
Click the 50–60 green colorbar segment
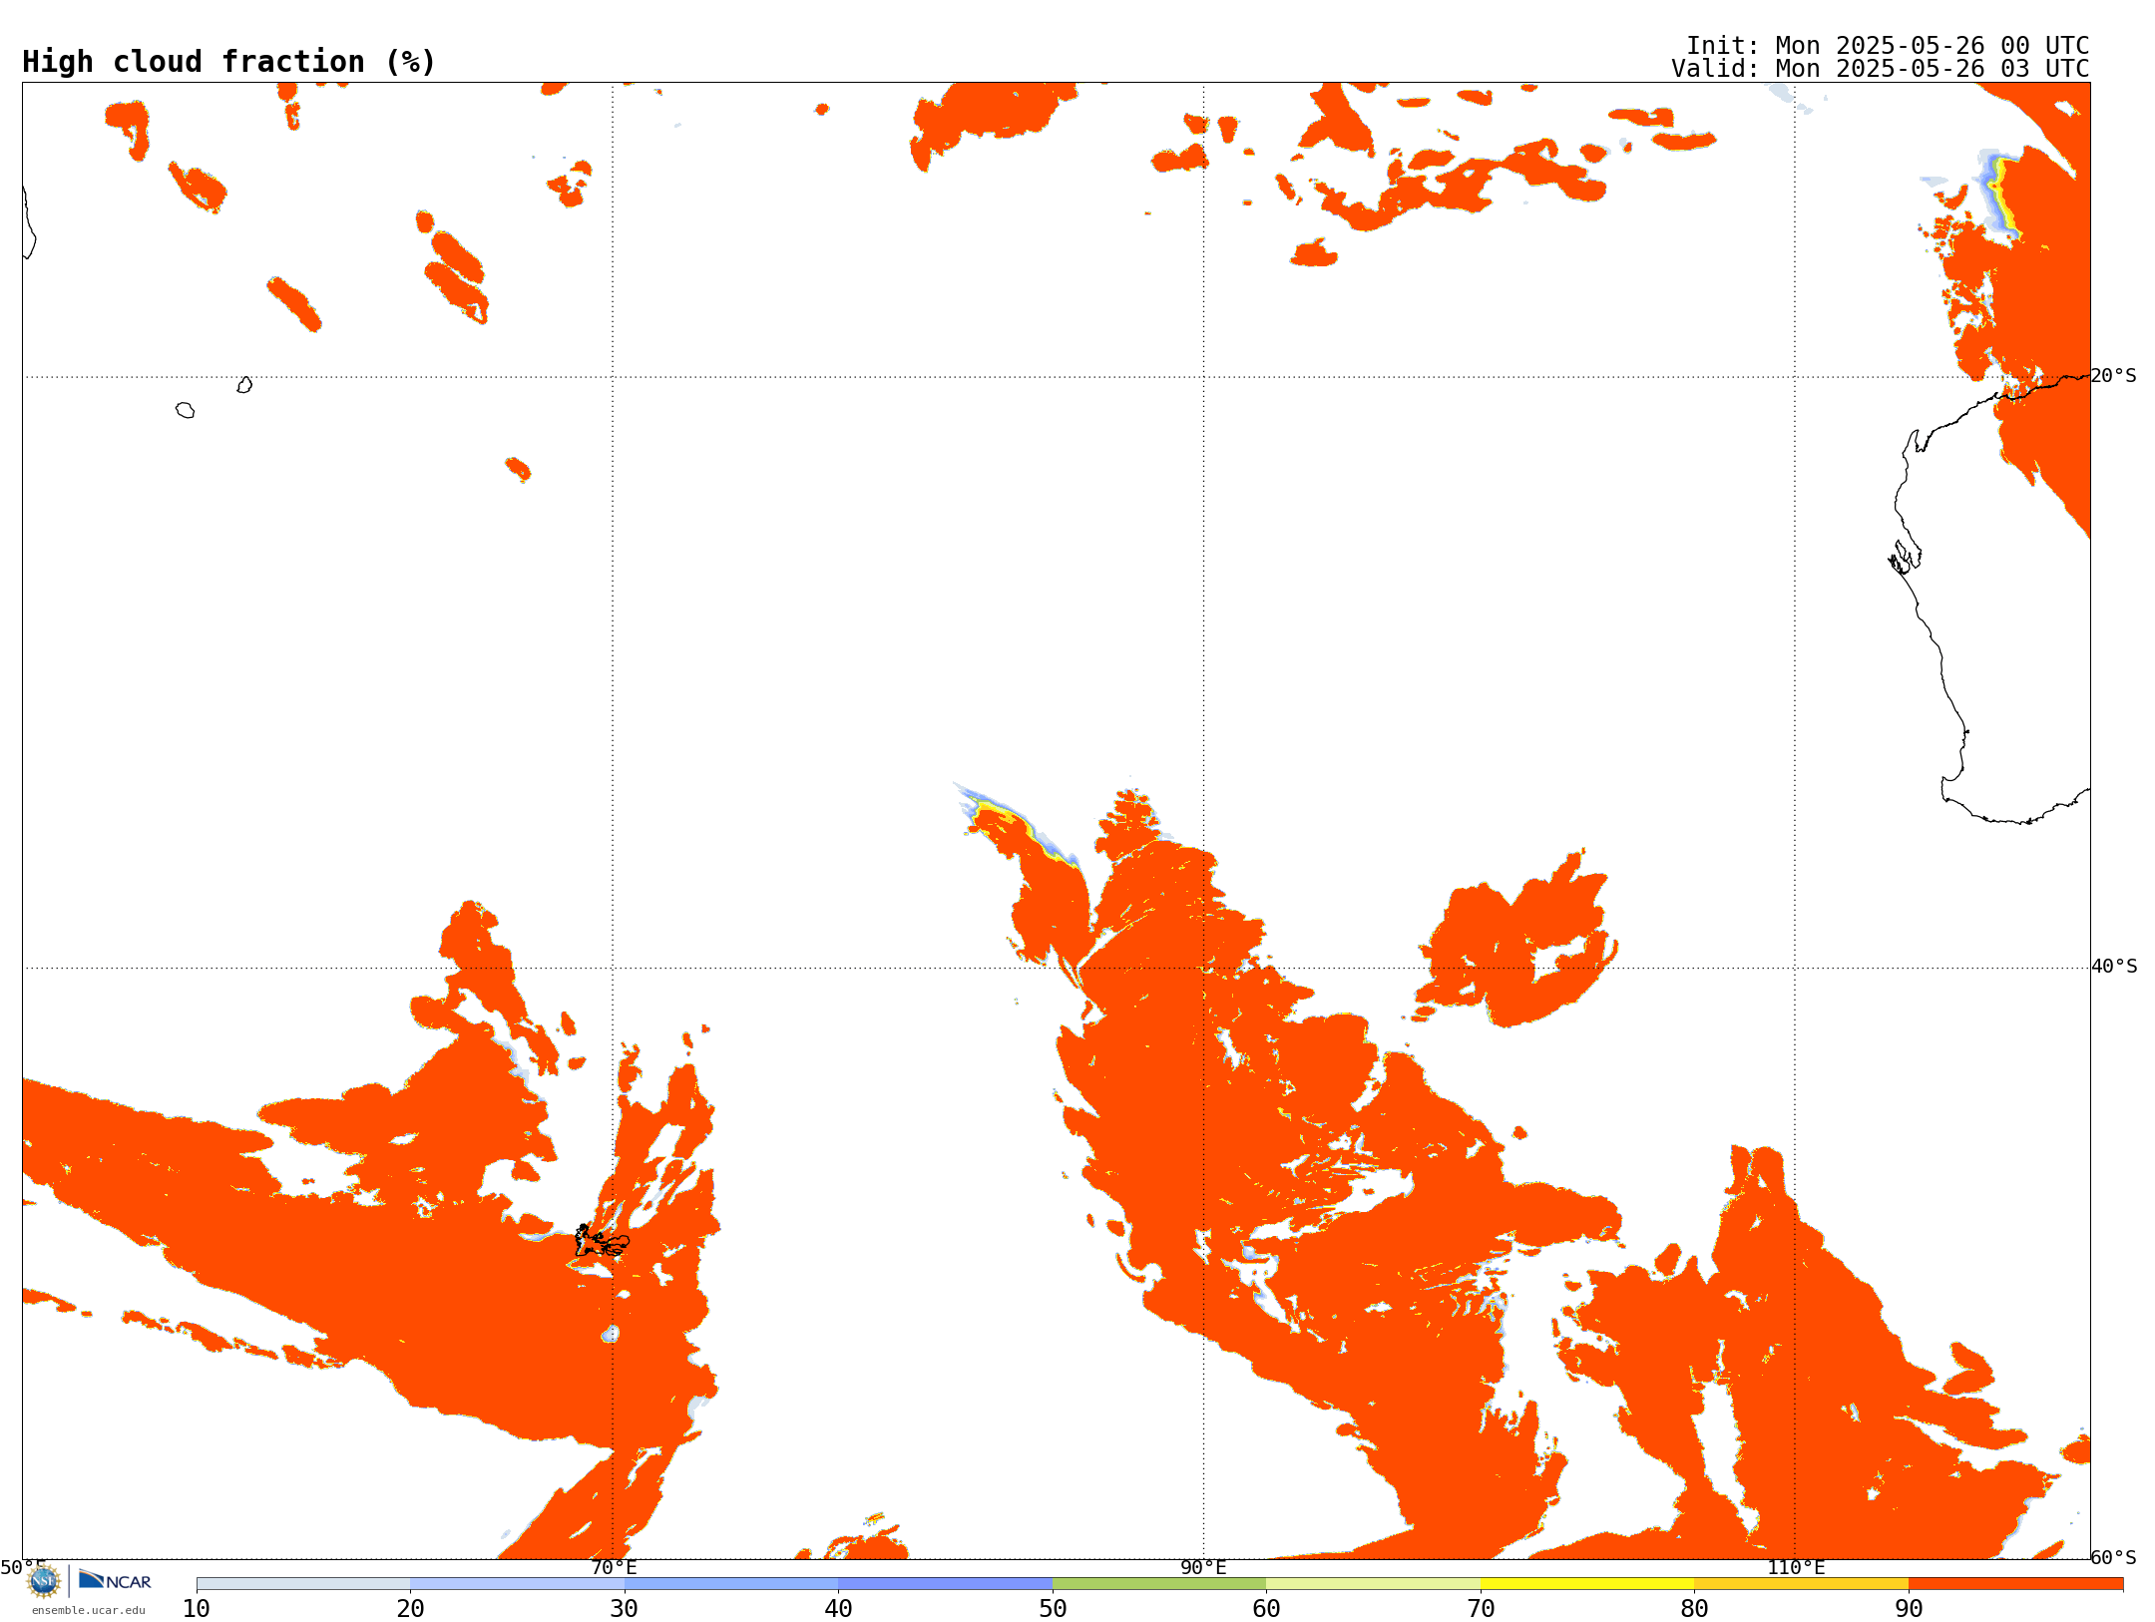[x=1159, y=1584]
